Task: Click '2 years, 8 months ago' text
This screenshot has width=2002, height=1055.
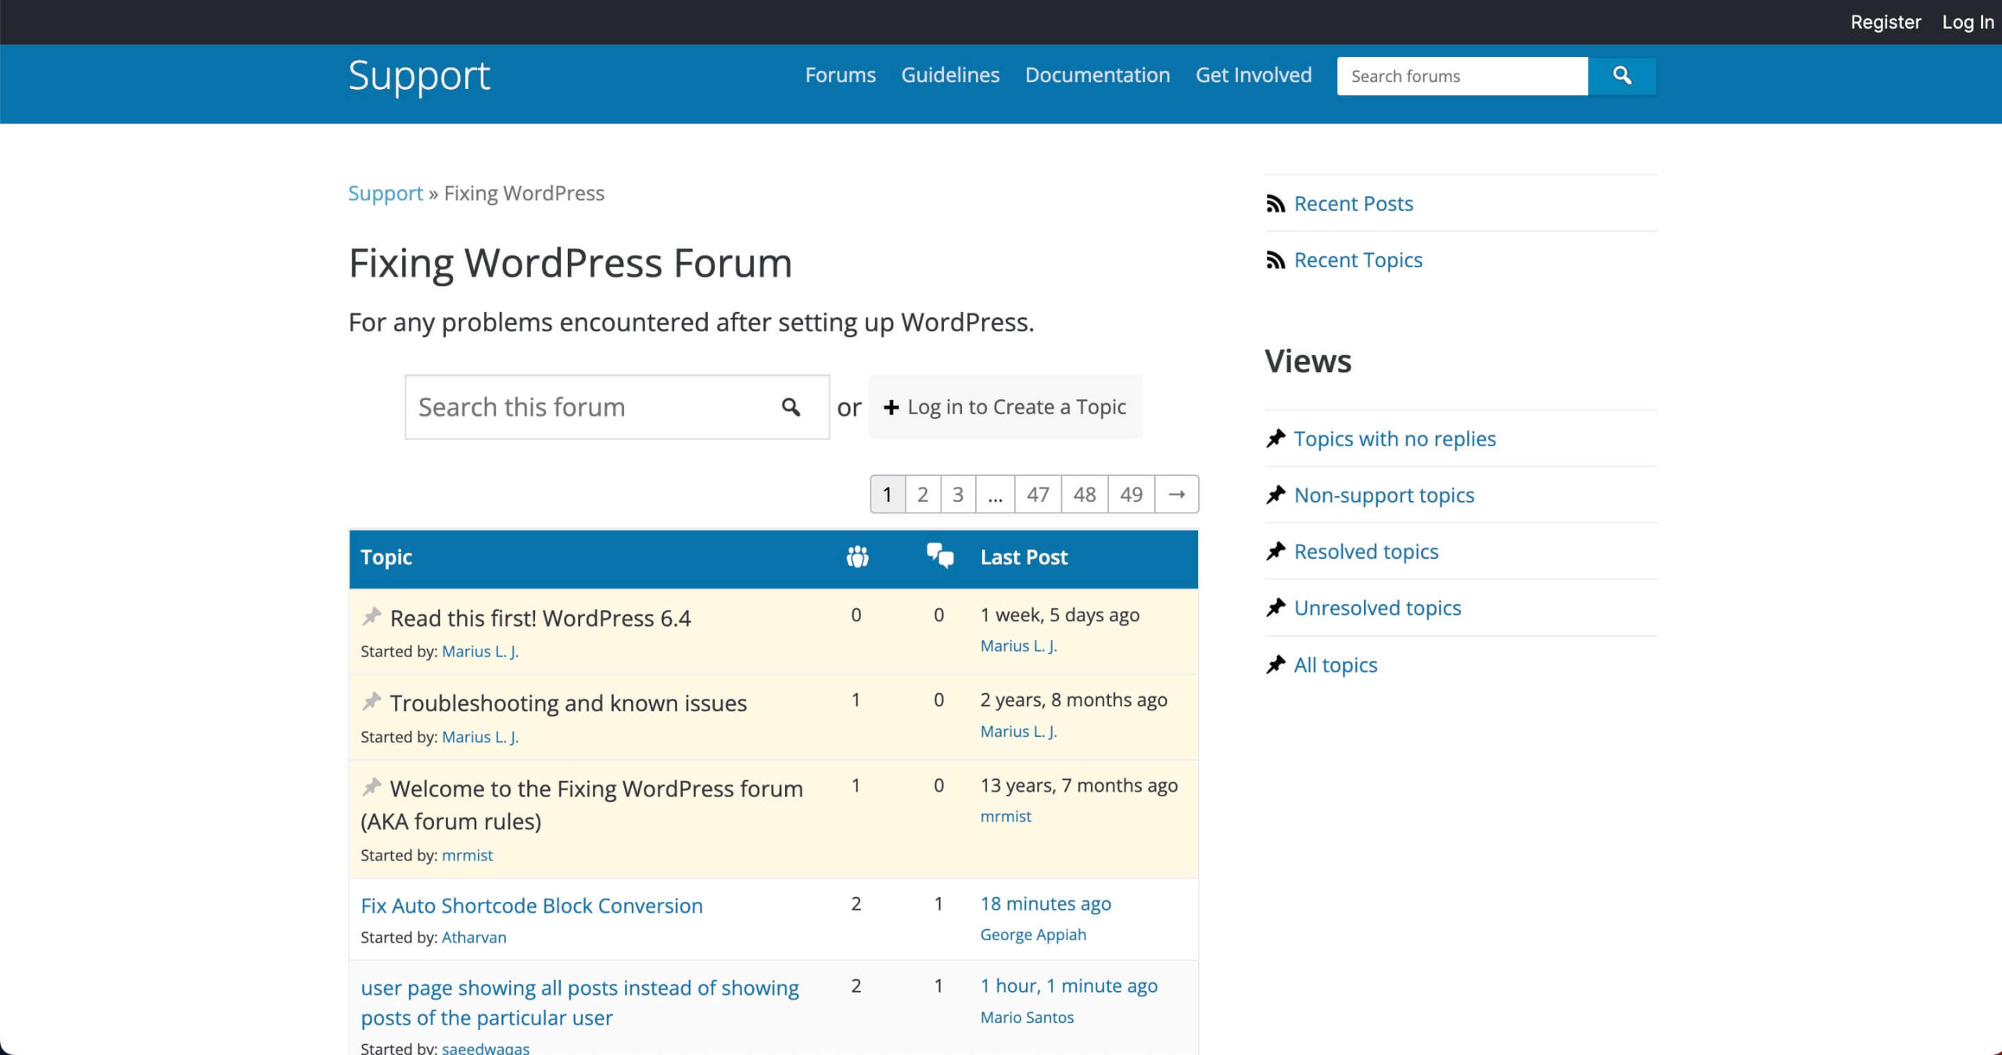Action: point(1074,699)
